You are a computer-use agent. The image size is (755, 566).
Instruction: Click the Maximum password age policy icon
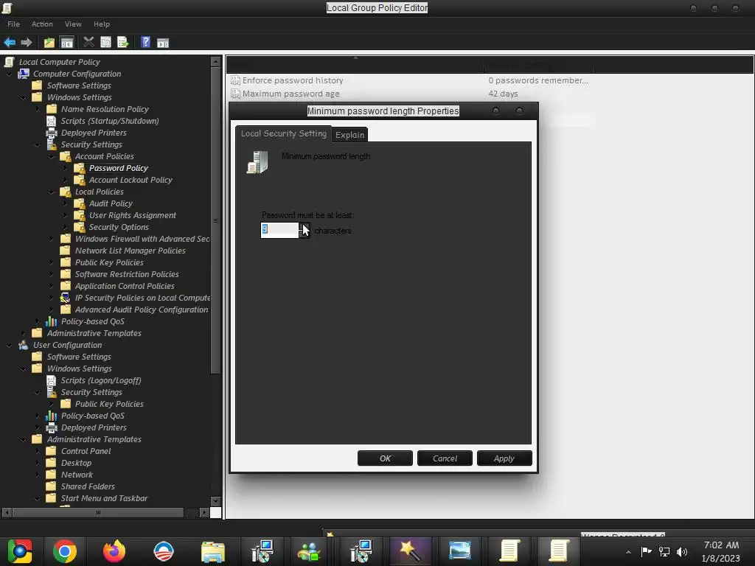pos(235,94)
